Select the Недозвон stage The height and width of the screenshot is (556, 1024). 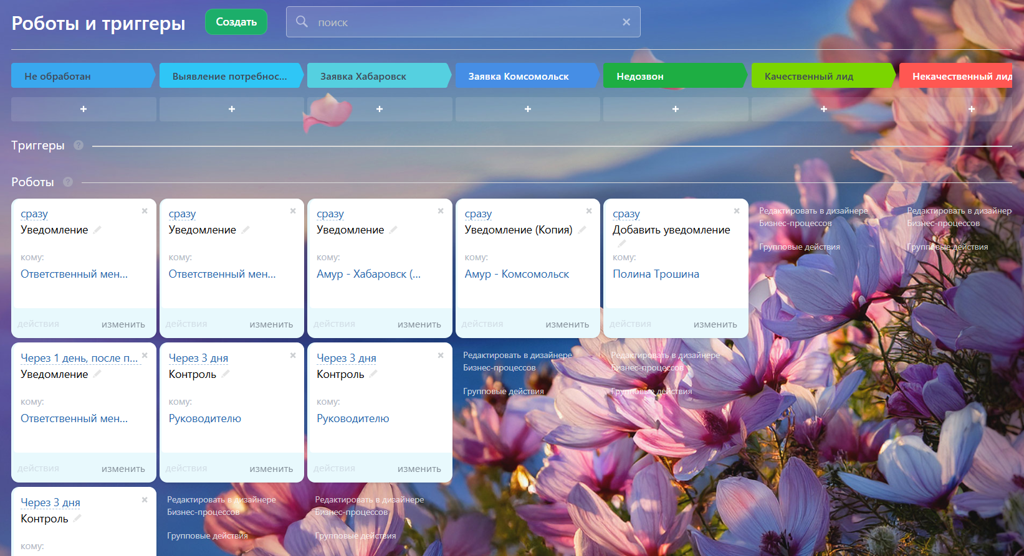(x=676, y=76)
